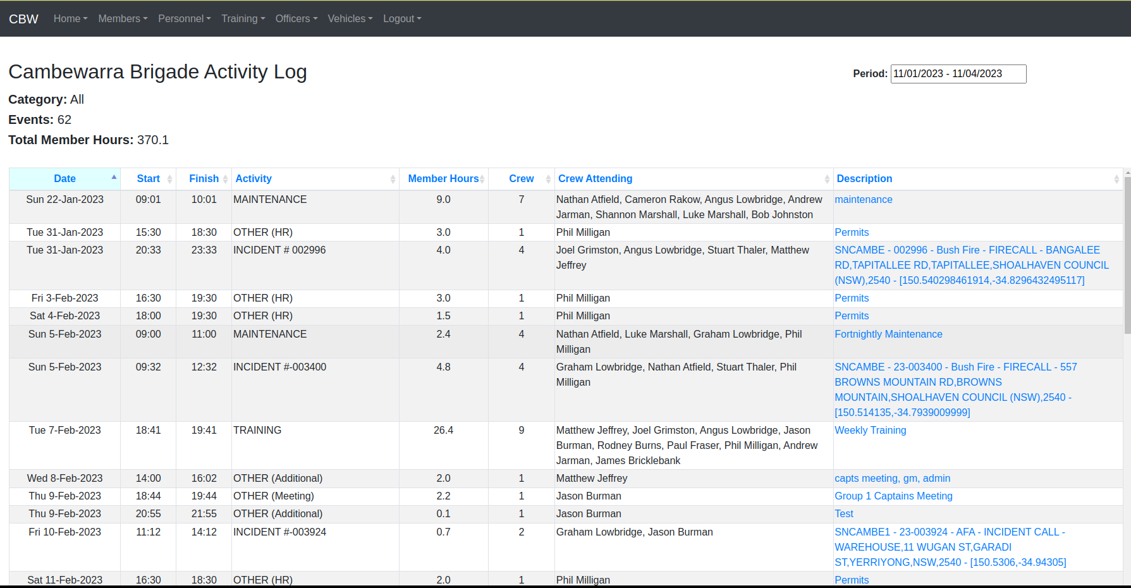Open the Members dropdown menu
Screen dimensions: 1131x588
[123, 19]
